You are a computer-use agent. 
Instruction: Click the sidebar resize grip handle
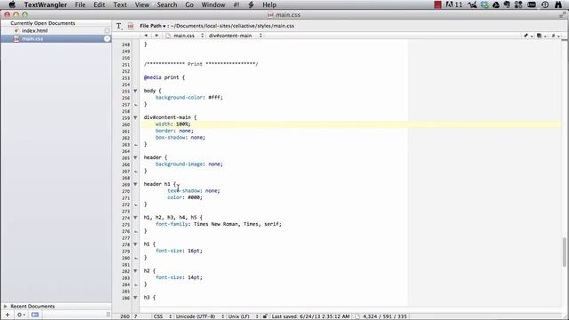click(x=108, y=315)
